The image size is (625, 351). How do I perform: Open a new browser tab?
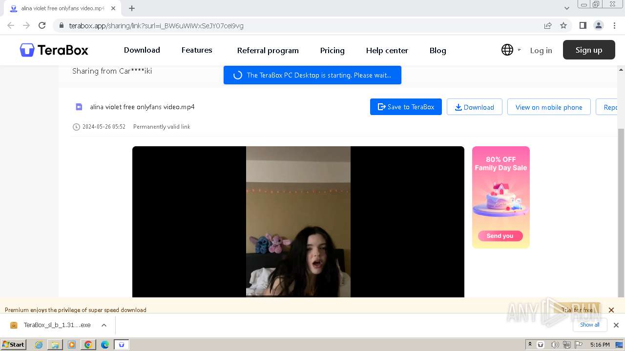[132, 8]
